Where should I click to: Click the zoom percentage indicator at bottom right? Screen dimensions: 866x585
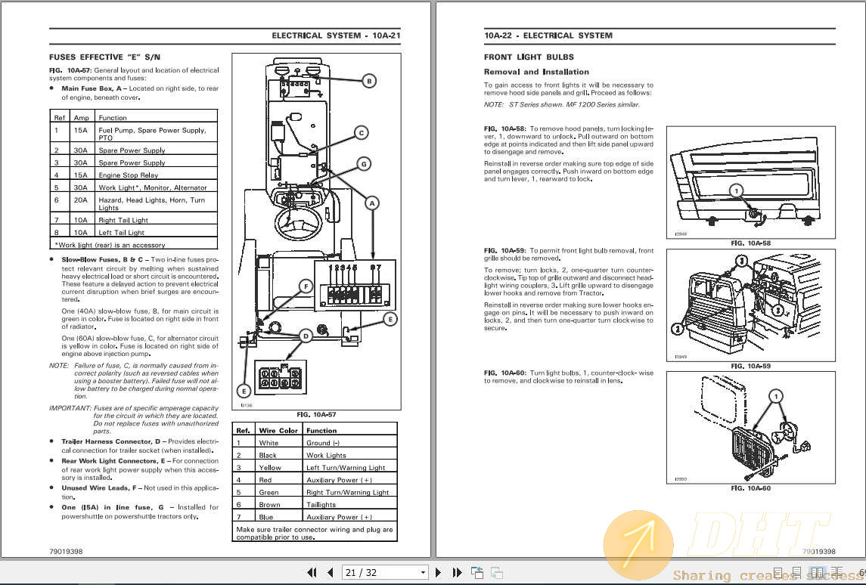tap(862, 572)
